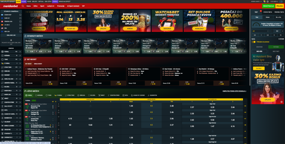Open the Uživo tab in main navigation
The height and width of the screenshot is (144, 285).
point(35,6)
